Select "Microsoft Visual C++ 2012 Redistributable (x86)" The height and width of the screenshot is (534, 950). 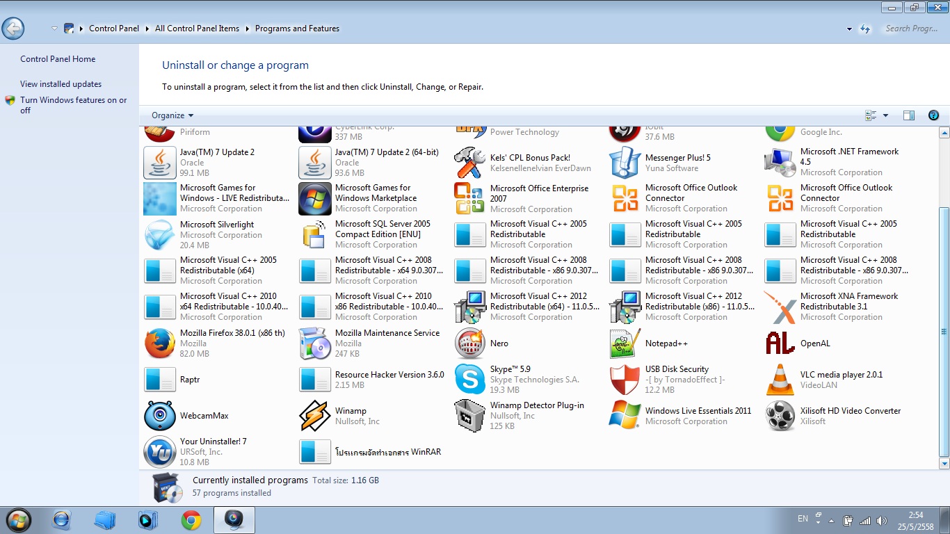(684, 307)
